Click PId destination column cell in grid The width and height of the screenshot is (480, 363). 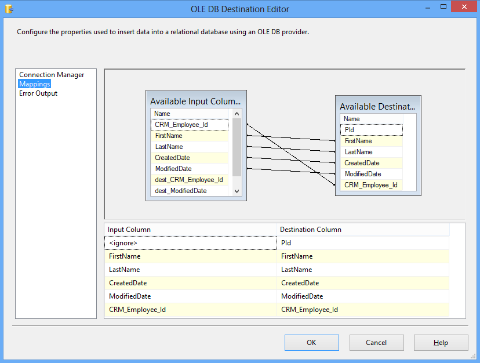coord(363,243)
